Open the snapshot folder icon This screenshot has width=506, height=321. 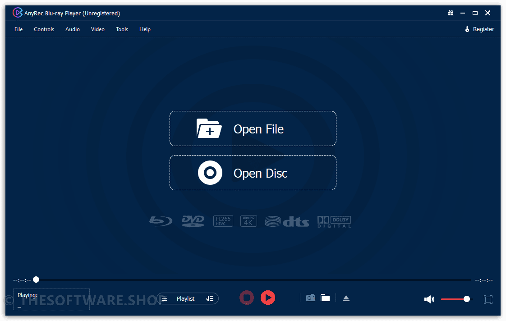[325, 298]
